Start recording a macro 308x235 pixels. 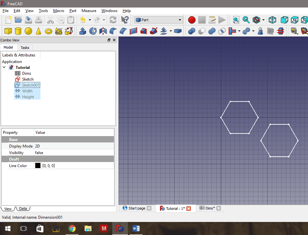(x=192, y=20)
